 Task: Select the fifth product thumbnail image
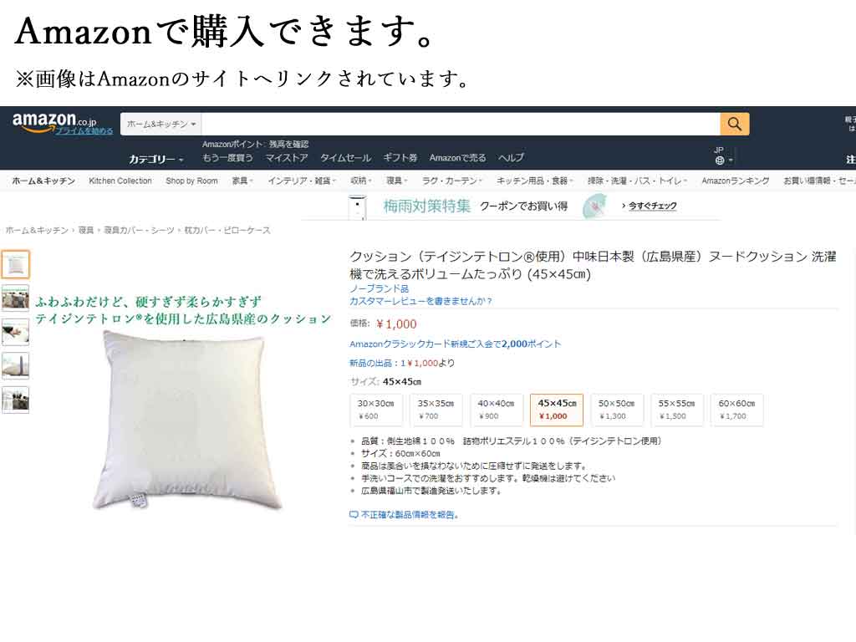click(x=16, y=400)
